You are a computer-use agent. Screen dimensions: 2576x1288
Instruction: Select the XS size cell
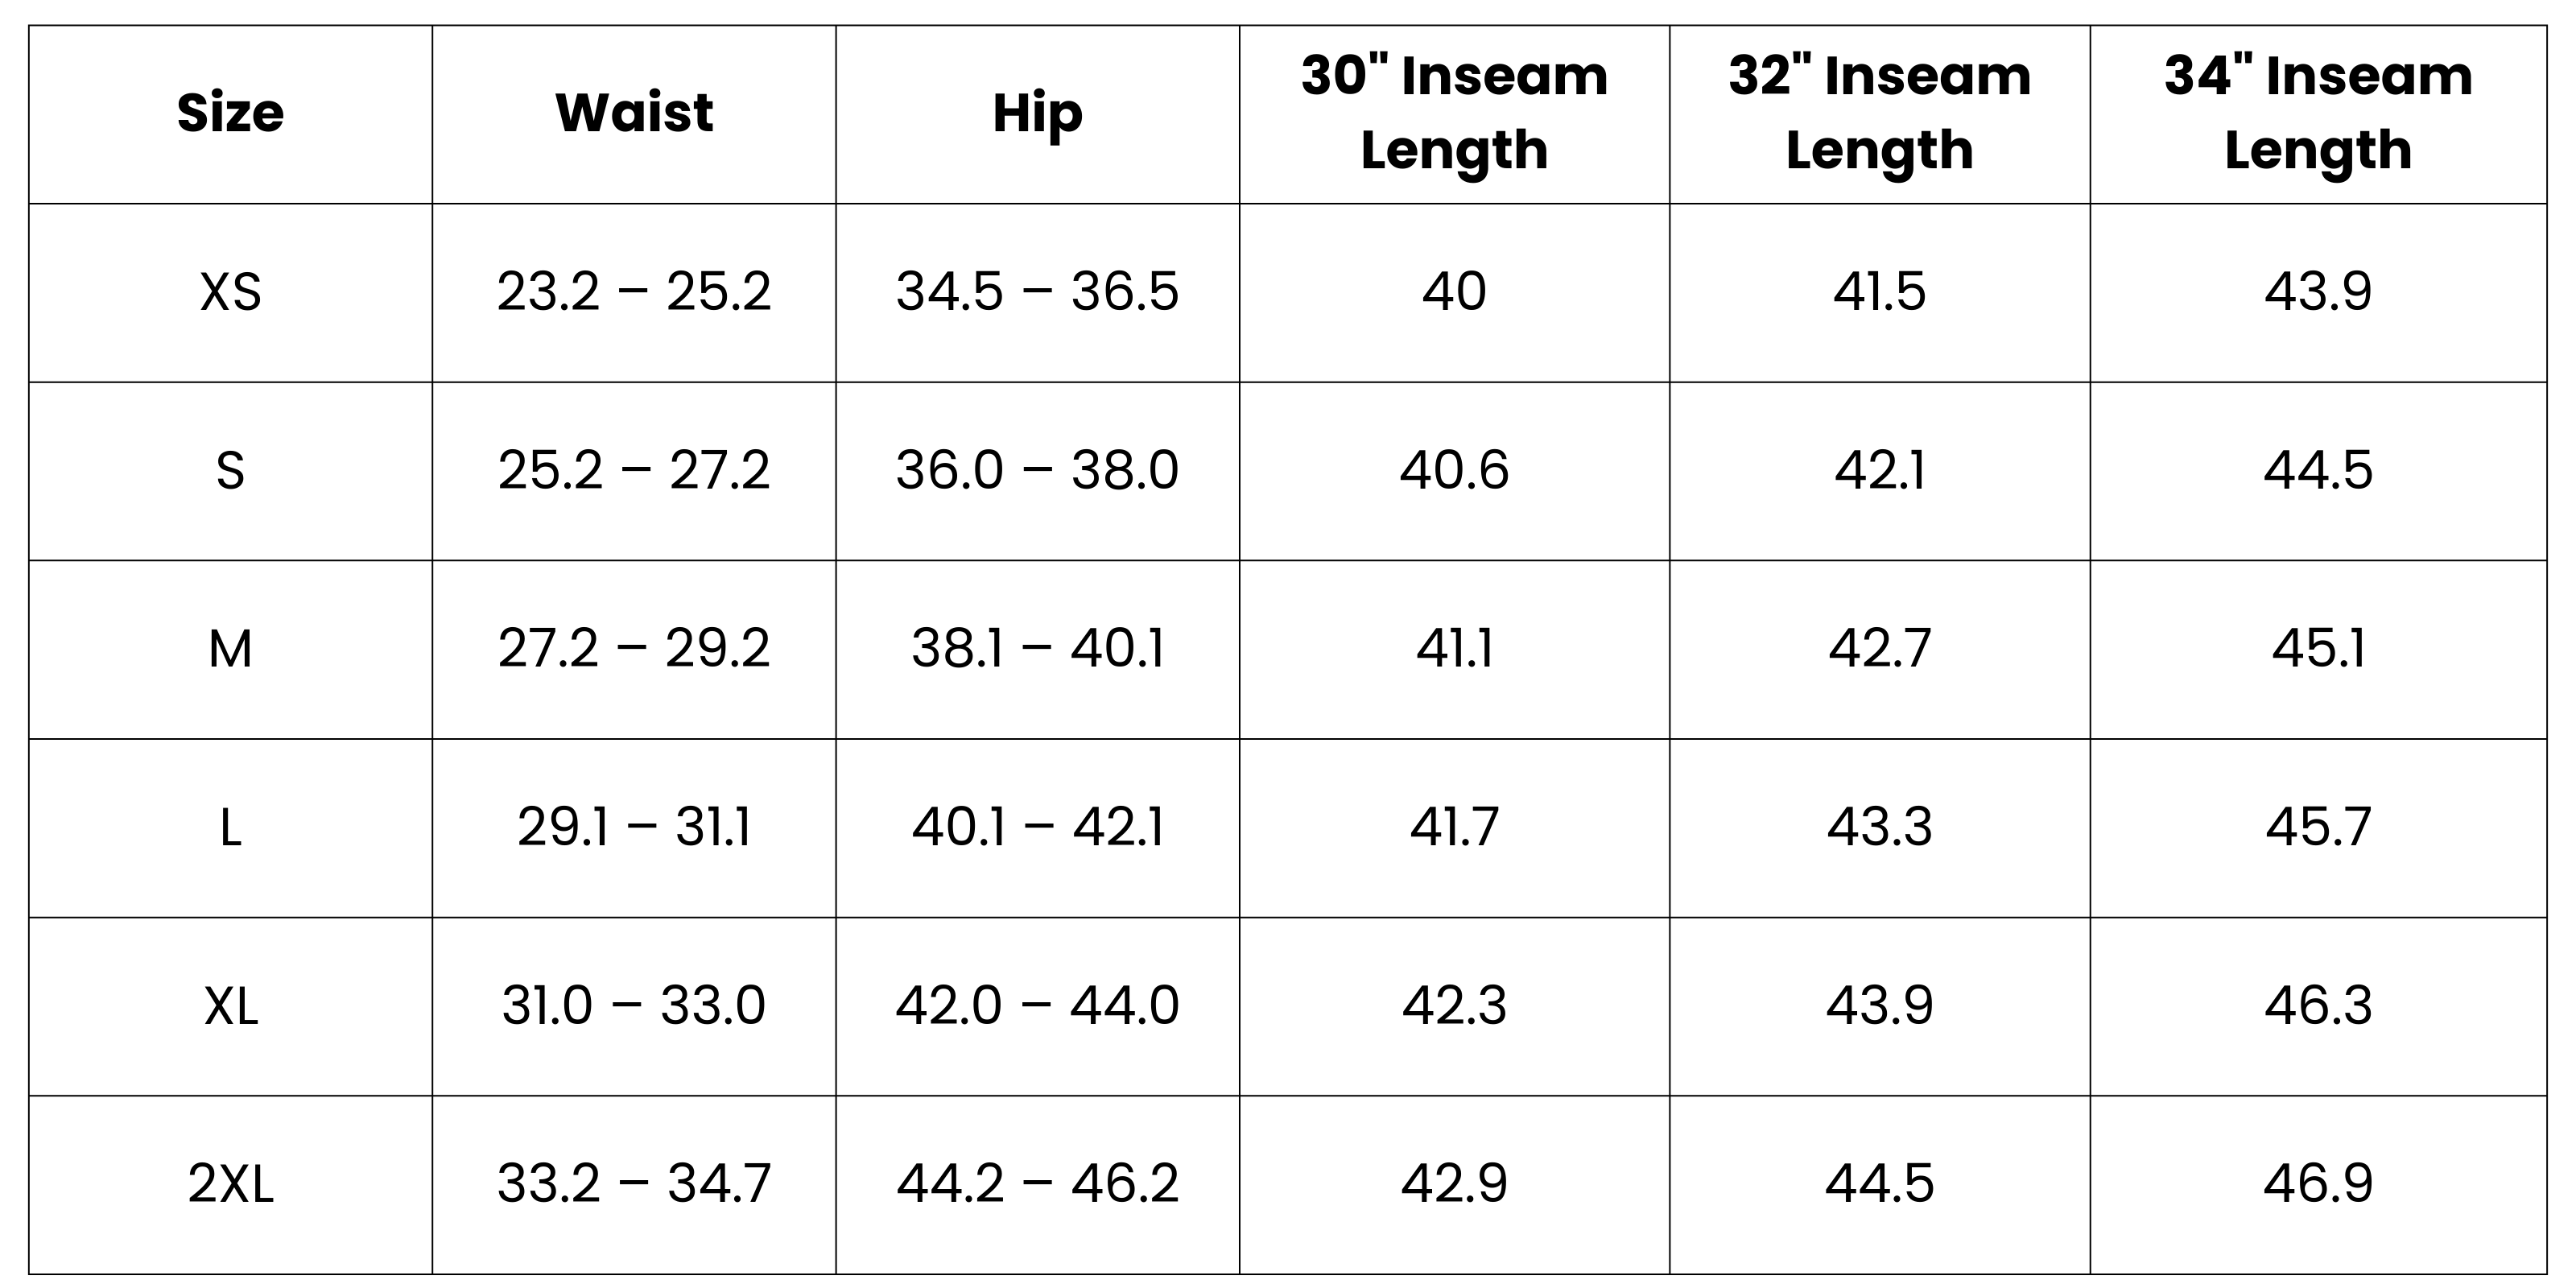coord(230,293)
